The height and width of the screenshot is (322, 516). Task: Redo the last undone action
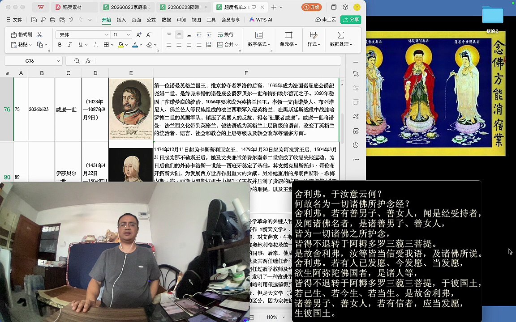pyautogui.click(x=81, y=20)
